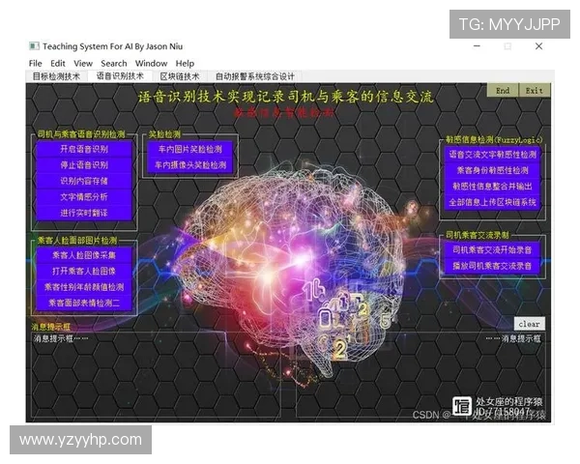Click 语音交流文字敏感性检测 button
The width and height of the screenshot is (580, 464).
(494, 154)
